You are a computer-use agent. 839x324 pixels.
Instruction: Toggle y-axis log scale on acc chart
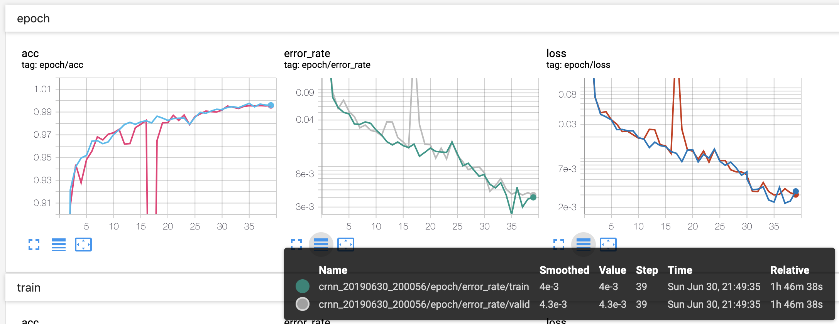pyautogui.click(x=59, y=245)
